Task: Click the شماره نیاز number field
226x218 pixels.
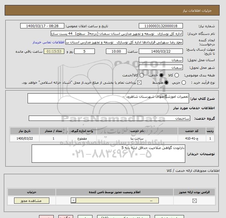Action: [161, 26]
